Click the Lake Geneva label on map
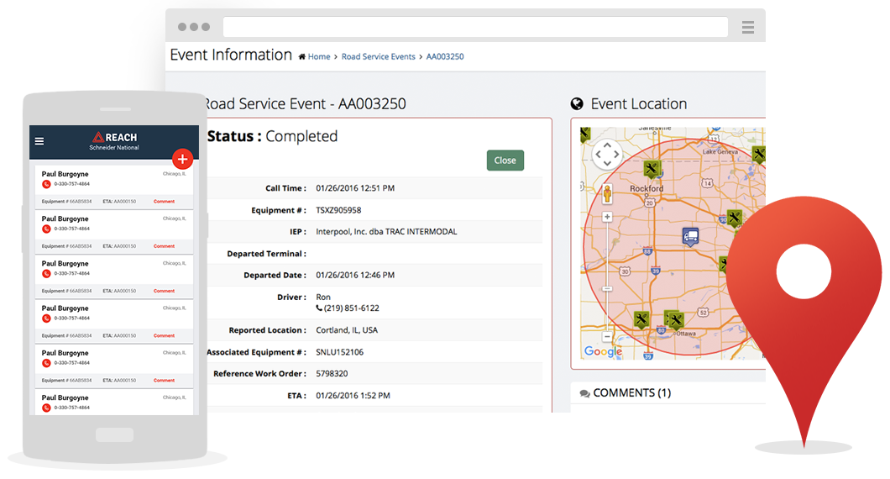This screenshot has height=479, width=890. [720, 152]
